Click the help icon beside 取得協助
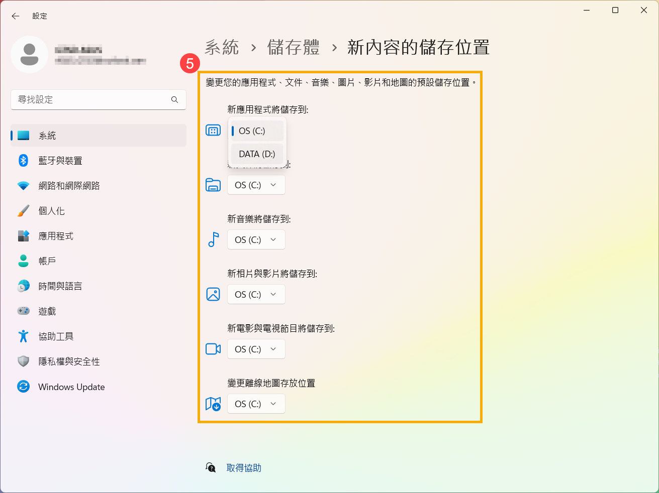The width and height of the screenshot is (659, 493). click(x=211, y=467)
